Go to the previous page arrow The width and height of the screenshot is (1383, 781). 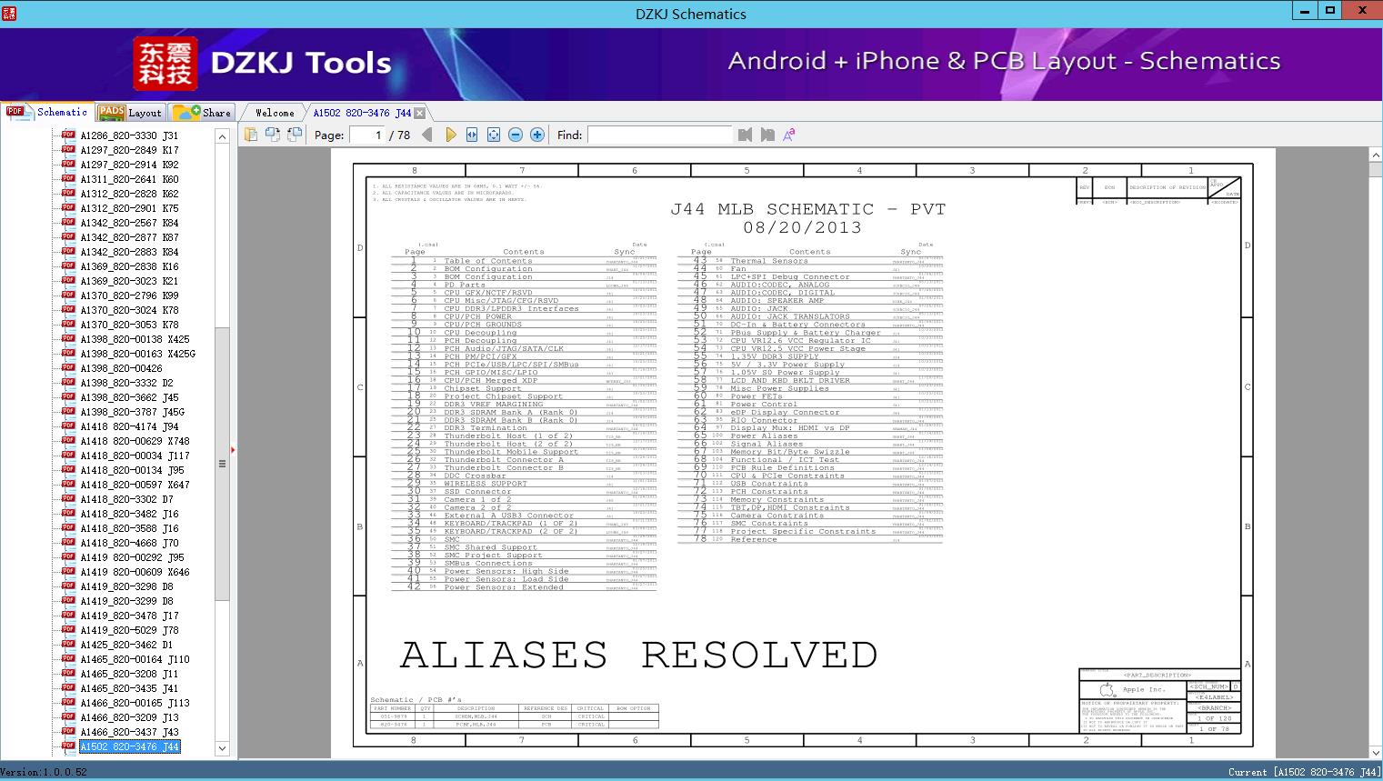(x=427, y=135)
